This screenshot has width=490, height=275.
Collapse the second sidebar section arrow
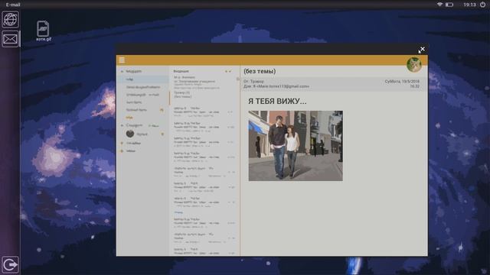(x=122, y=125)
